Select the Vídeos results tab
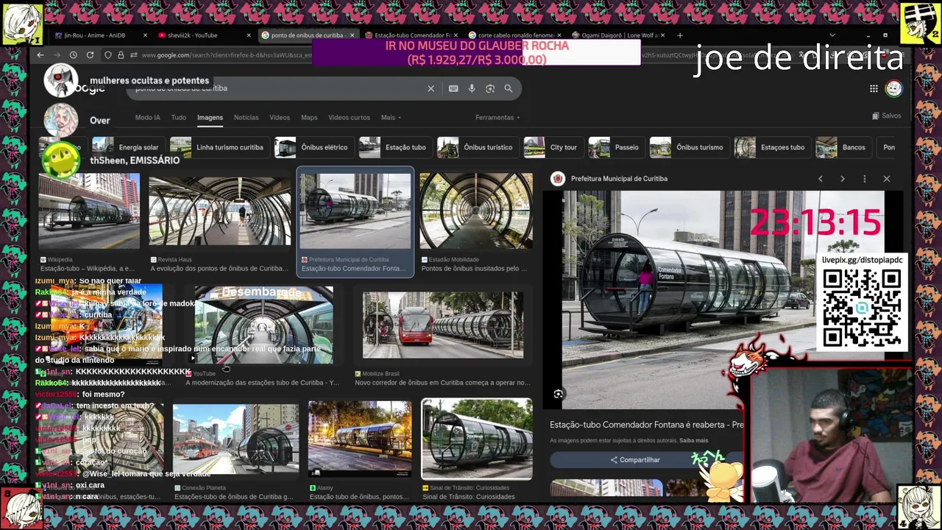Screen dimensions: 942x530 point(280,118)
